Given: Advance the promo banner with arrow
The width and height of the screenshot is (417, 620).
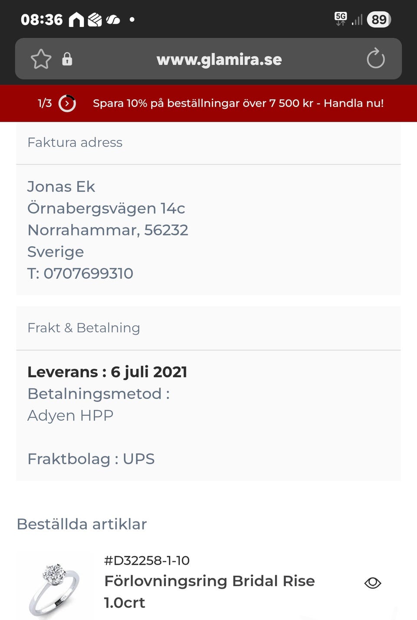Looking at the screenshot, I should click(x=67, y=103).
